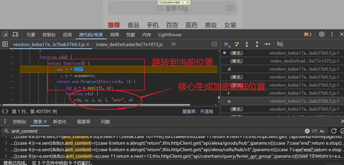Show the file navigator sidebar

pos(5,44)
